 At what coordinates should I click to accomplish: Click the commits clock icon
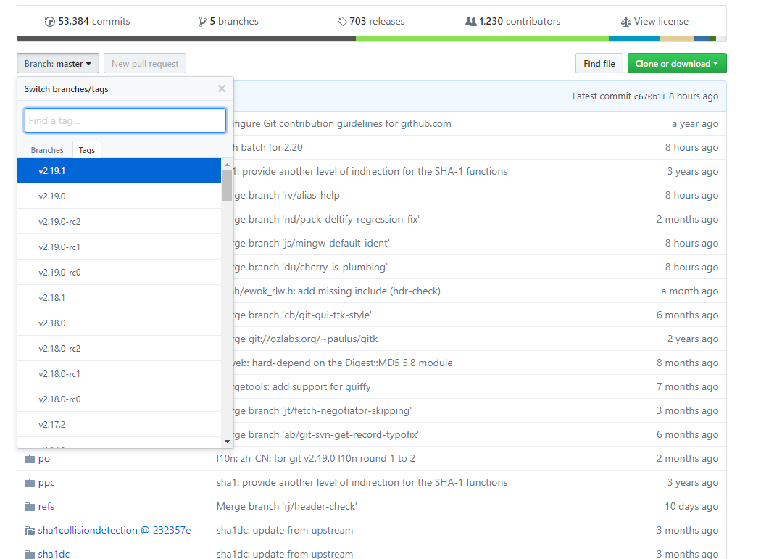pyautogui.click(x=50, y=22)
